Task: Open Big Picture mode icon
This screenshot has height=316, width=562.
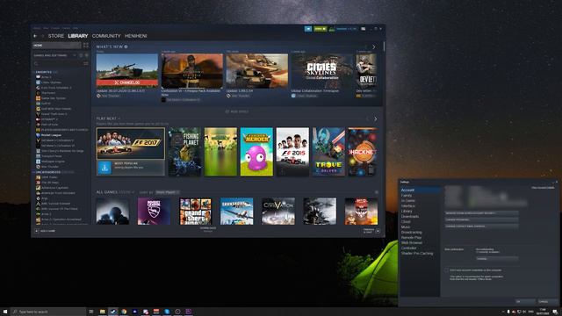Action: click(363, 29)
